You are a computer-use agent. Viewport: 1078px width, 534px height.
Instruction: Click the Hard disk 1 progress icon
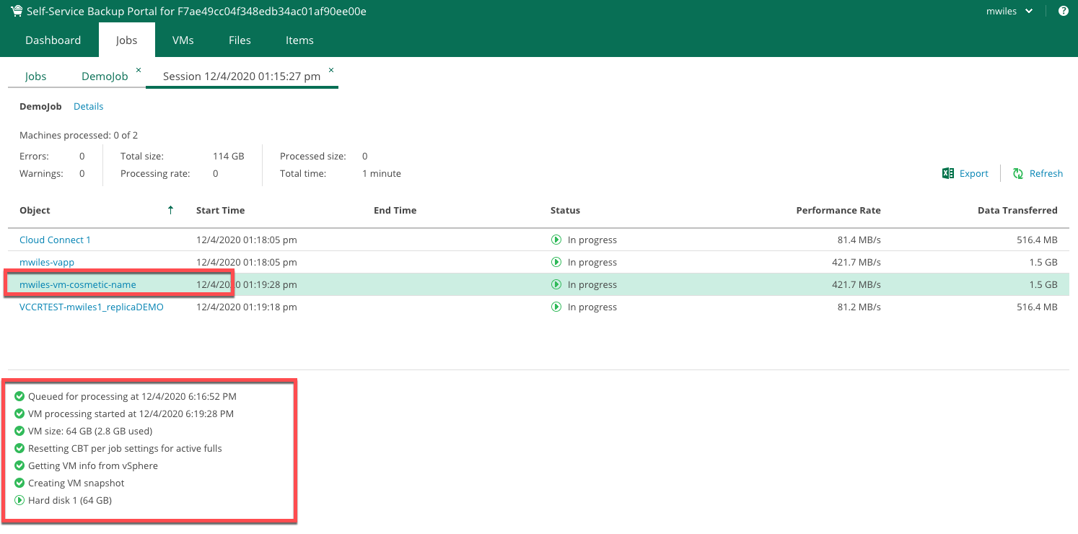(19, 500)
